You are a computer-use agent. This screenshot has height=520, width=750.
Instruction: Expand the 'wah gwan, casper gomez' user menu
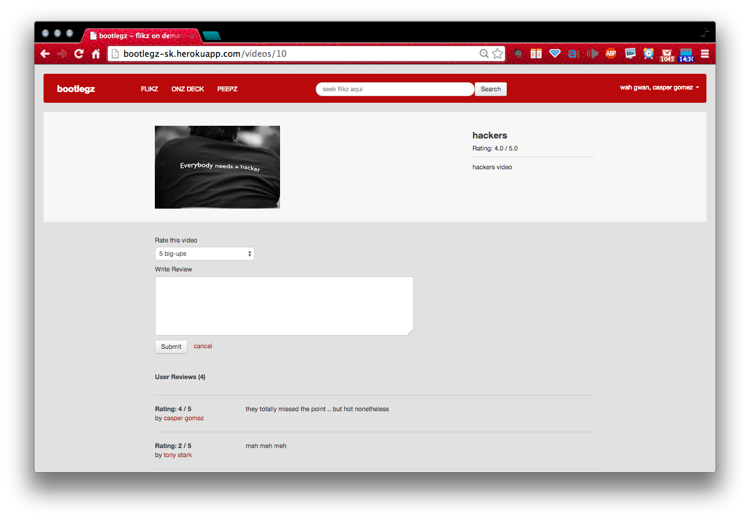[659, 88]
